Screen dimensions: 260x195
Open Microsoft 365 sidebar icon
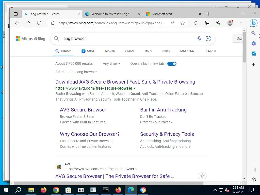pyautogui.click(x=254, y=43)
